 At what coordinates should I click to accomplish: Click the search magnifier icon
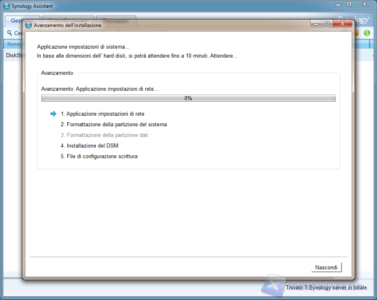coord(10,33)
